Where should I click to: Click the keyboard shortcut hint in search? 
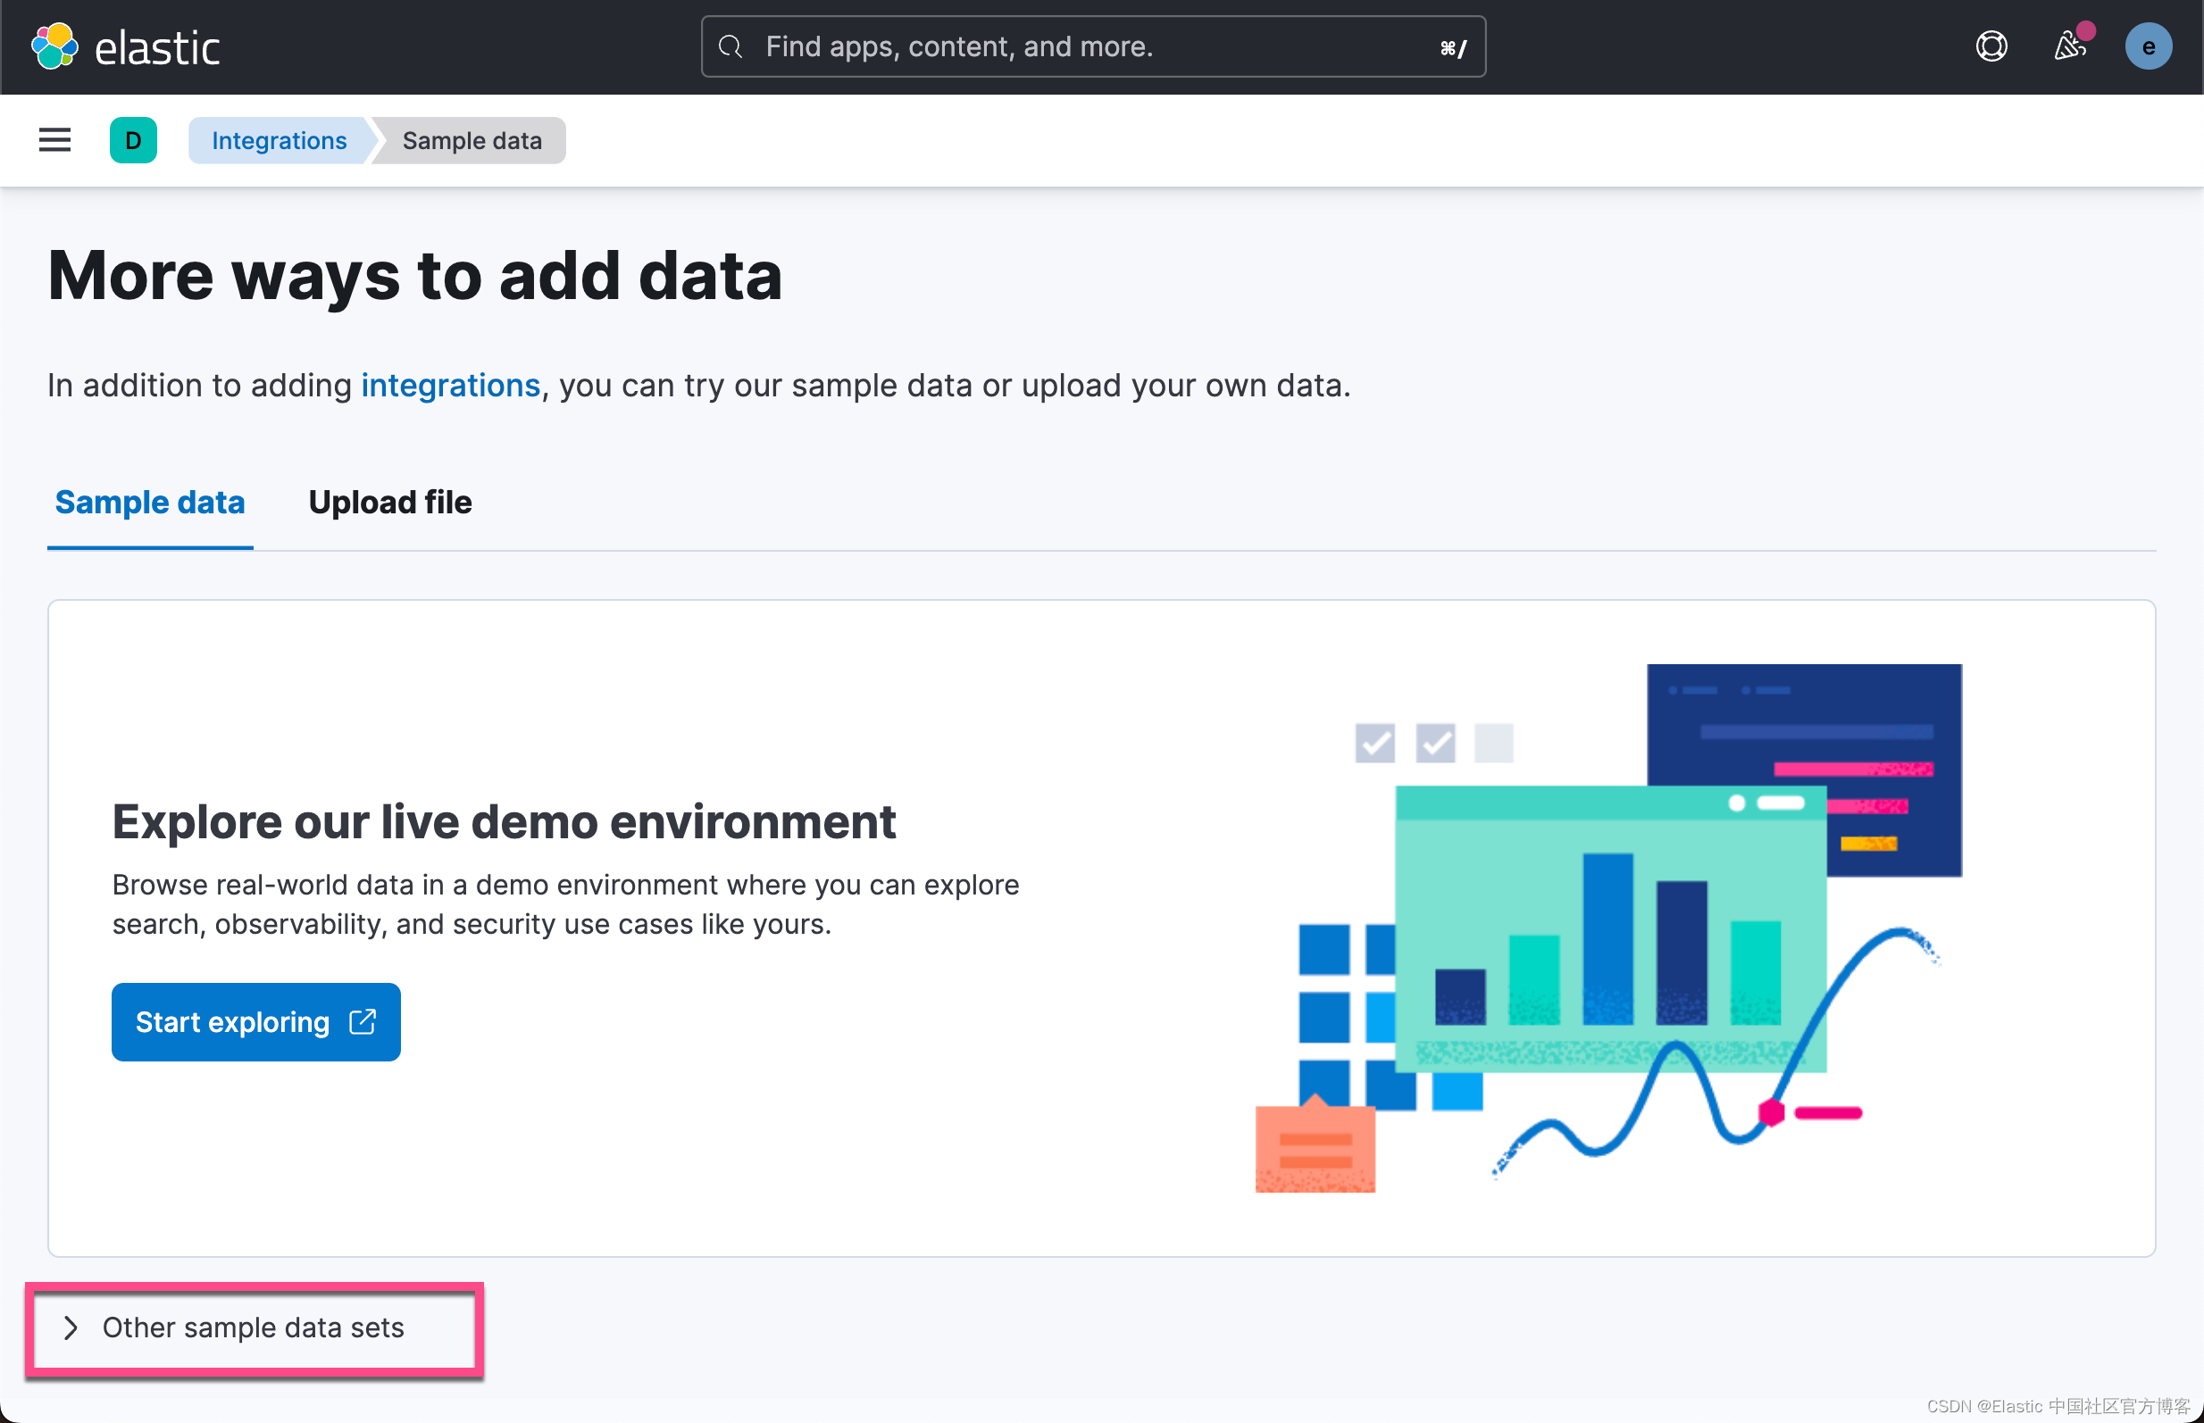(x=1452, y=48)
